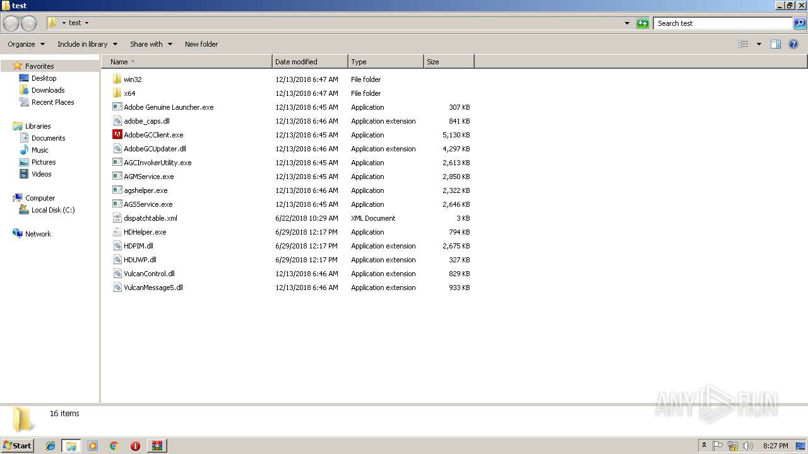Click the Search test input field

(x=723, y=23)
